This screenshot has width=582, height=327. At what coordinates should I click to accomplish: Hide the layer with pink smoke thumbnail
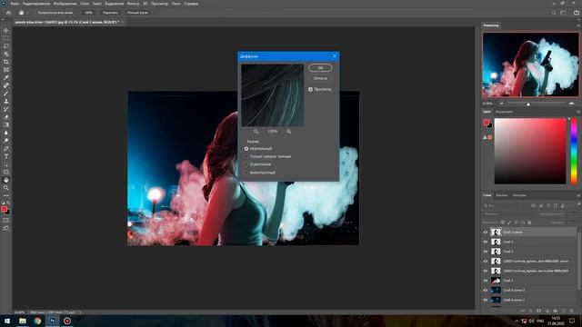tap(485, 281)
